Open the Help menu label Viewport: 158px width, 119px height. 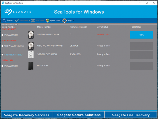[x=70, y=21]
